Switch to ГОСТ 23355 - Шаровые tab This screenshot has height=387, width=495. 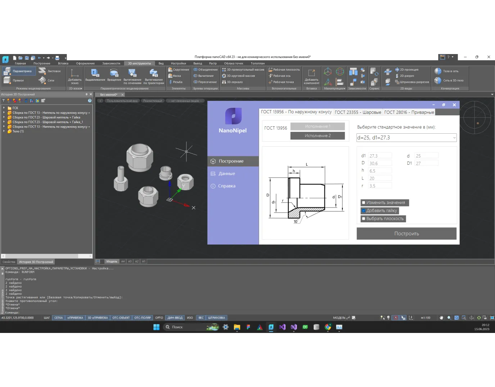358,112
